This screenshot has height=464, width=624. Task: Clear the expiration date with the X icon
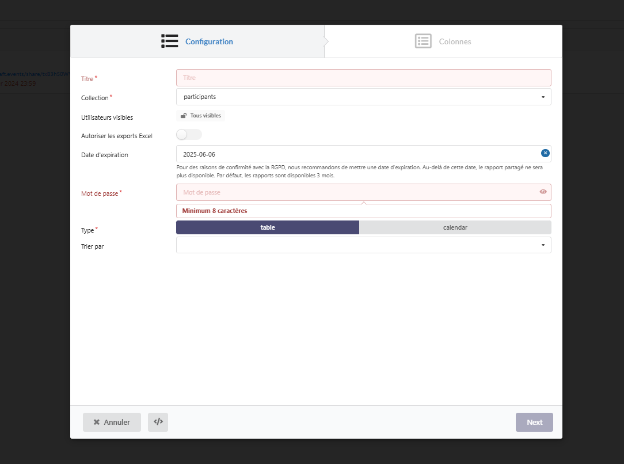coord(545,153)
